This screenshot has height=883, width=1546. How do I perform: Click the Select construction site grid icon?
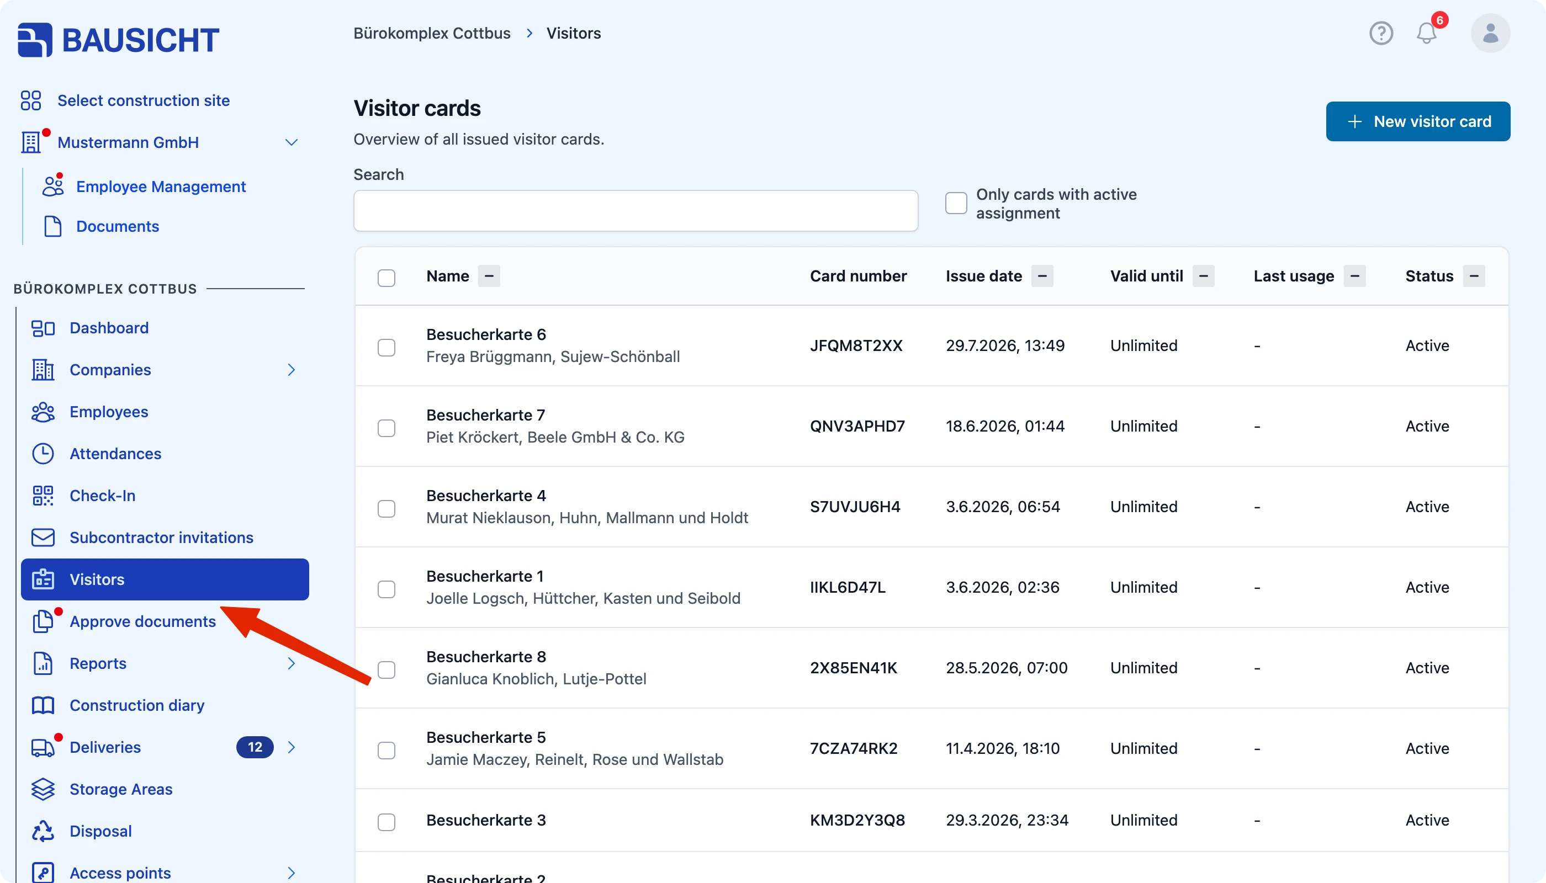coord(30,100)
